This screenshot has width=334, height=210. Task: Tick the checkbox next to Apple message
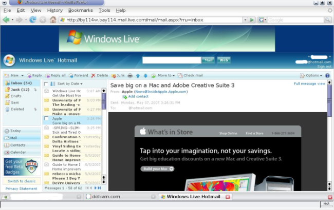pos(46,118)
